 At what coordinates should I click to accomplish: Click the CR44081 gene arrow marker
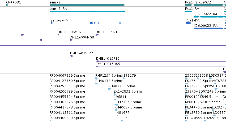tap(7, 5)
